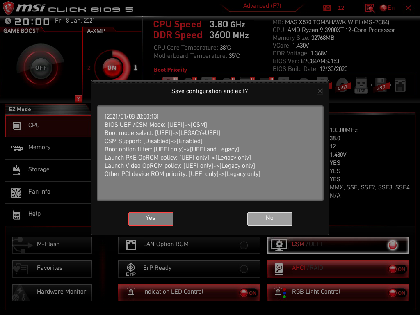Screen dimensions: 420x315
Task: Switch to Advanced (F7) mode
Action: coord(262,6)
